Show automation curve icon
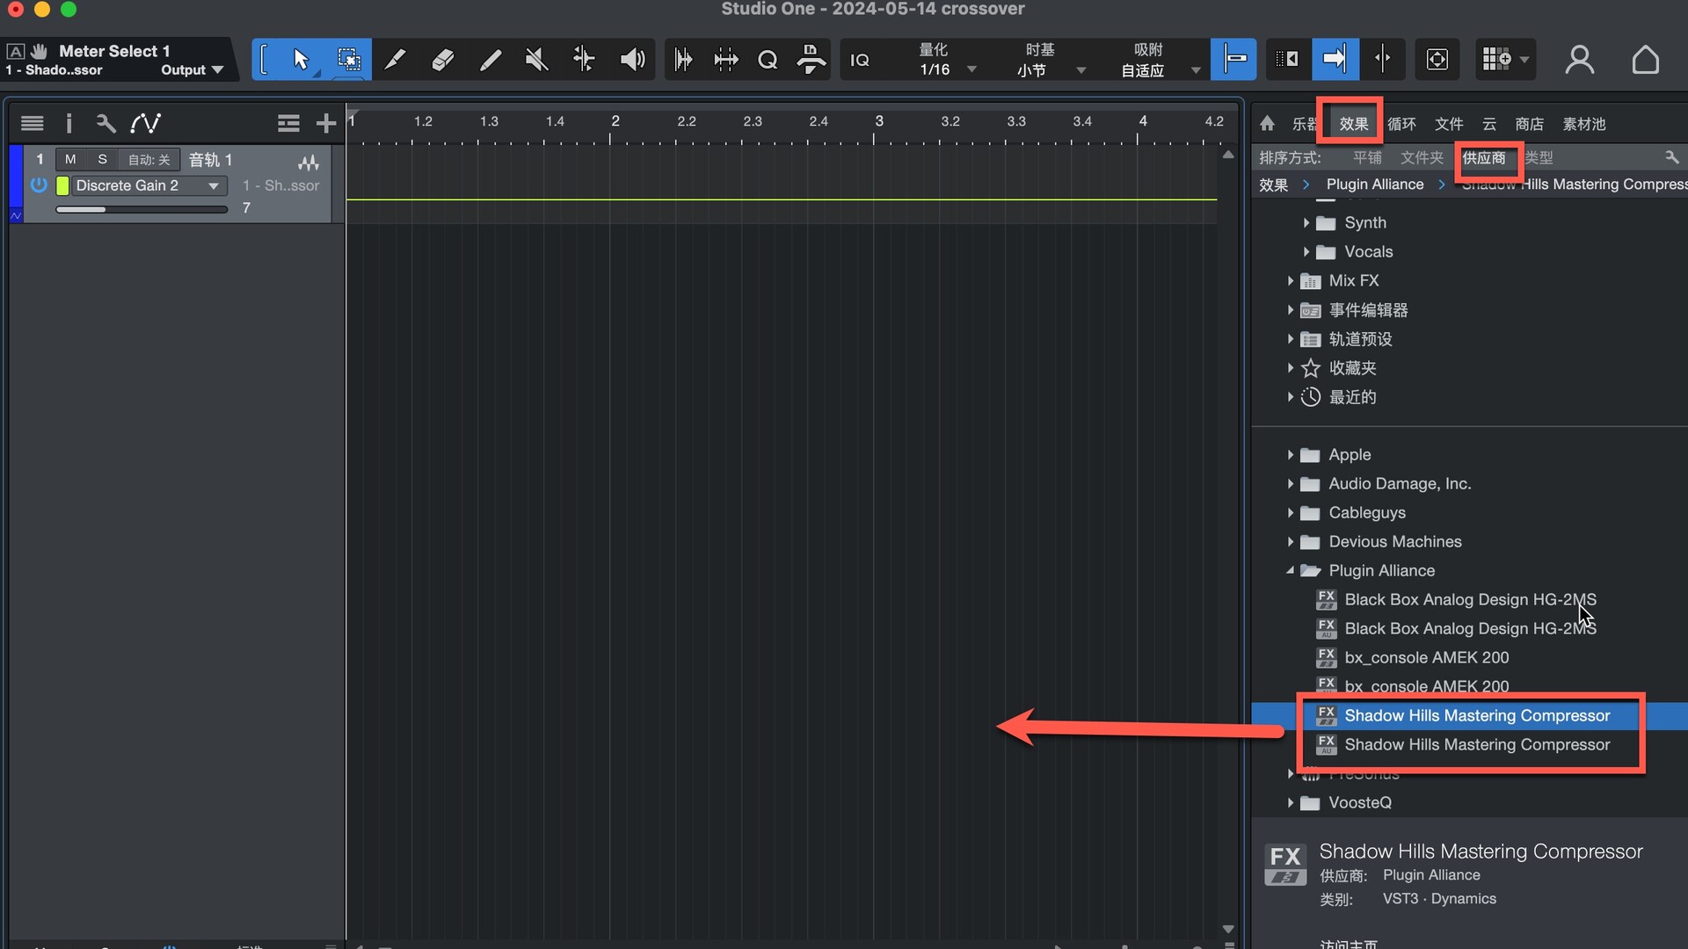1688x949 pixels. click(x=145, y=123)
